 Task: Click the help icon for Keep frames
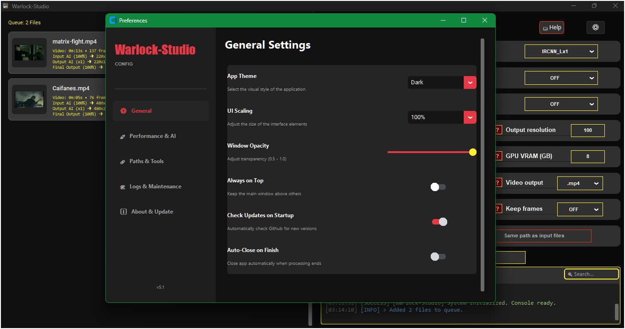(498, 209)
